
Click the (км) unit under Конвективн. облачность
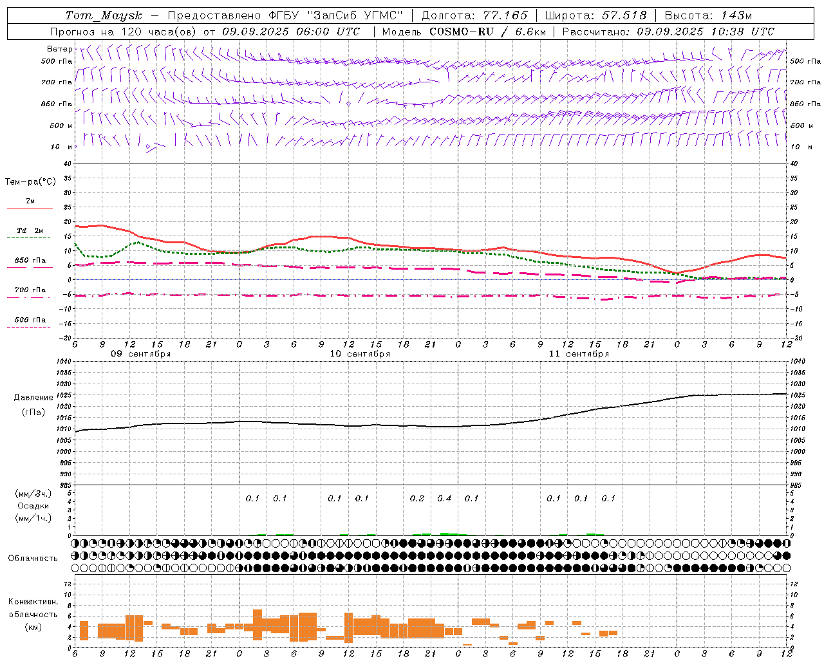pyautogui.click(x=33, y=627)
